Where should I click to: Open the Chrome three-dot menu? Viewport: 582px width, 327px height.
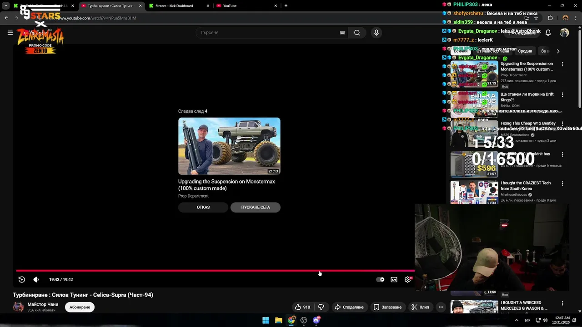576,18
